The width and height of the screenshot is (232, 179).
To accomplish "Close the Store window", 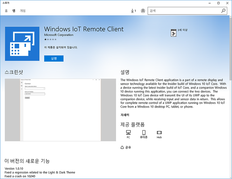I will tap(227, 3).
